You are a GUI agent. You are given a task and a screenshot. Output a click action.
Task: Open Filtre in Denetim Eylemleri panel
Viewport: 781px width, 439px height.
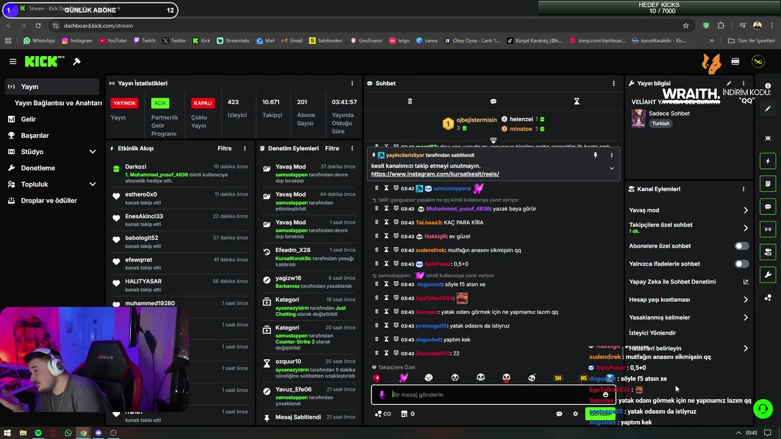coord(332,149)
